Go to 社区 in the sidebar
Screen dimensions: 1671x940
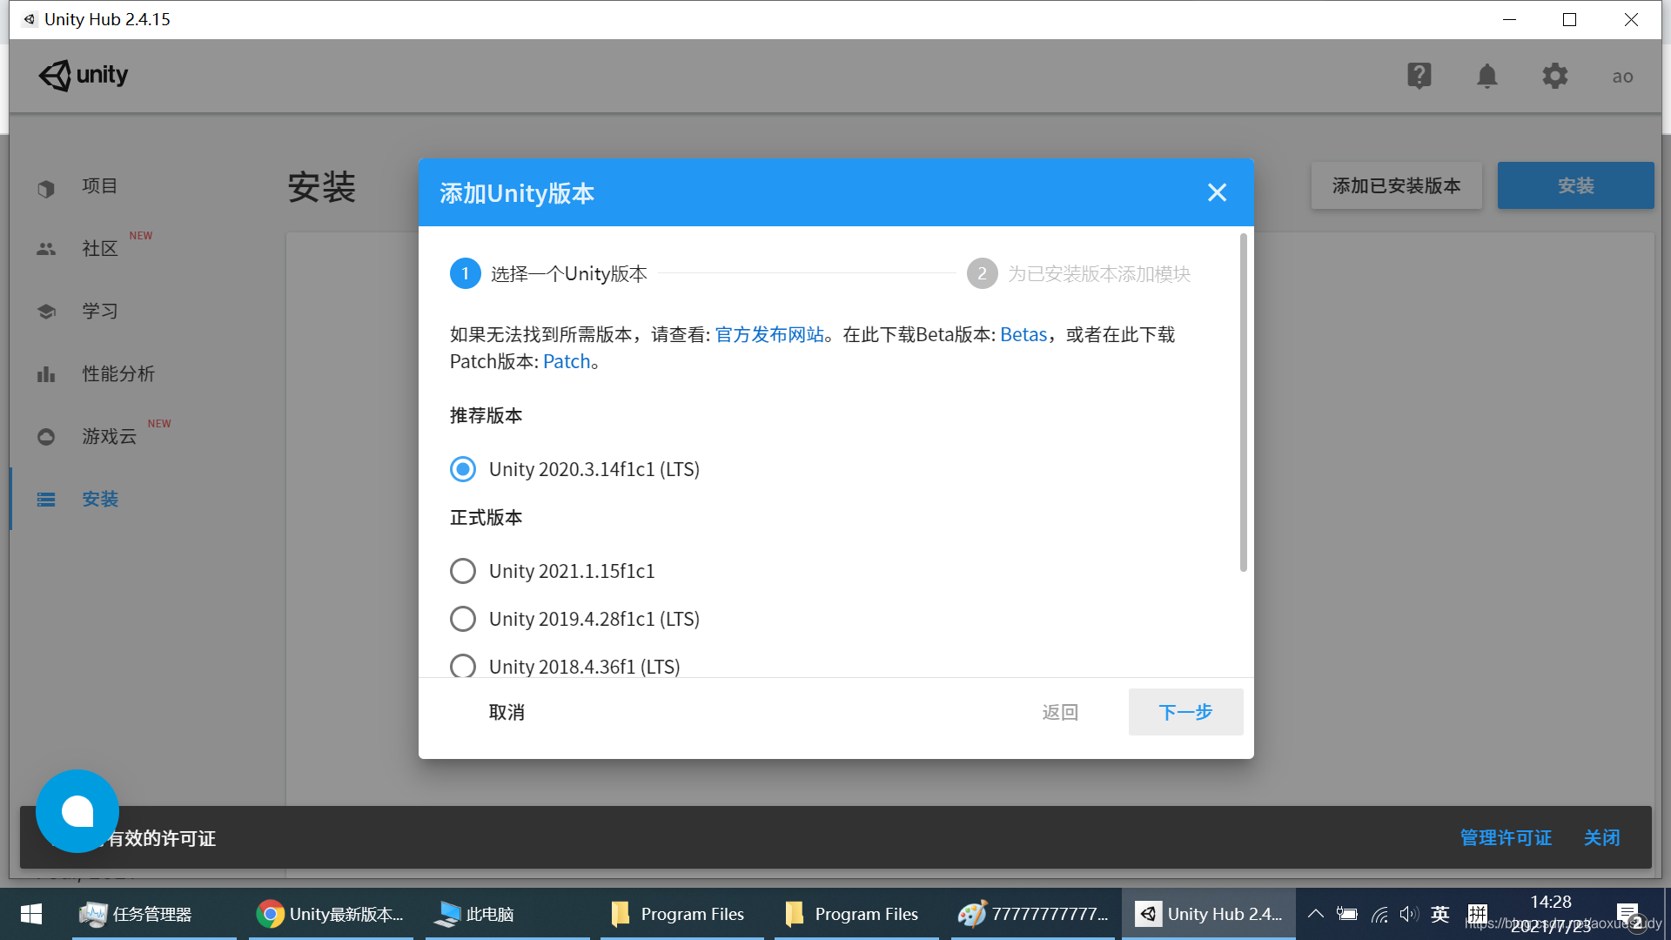pos(100,248)
